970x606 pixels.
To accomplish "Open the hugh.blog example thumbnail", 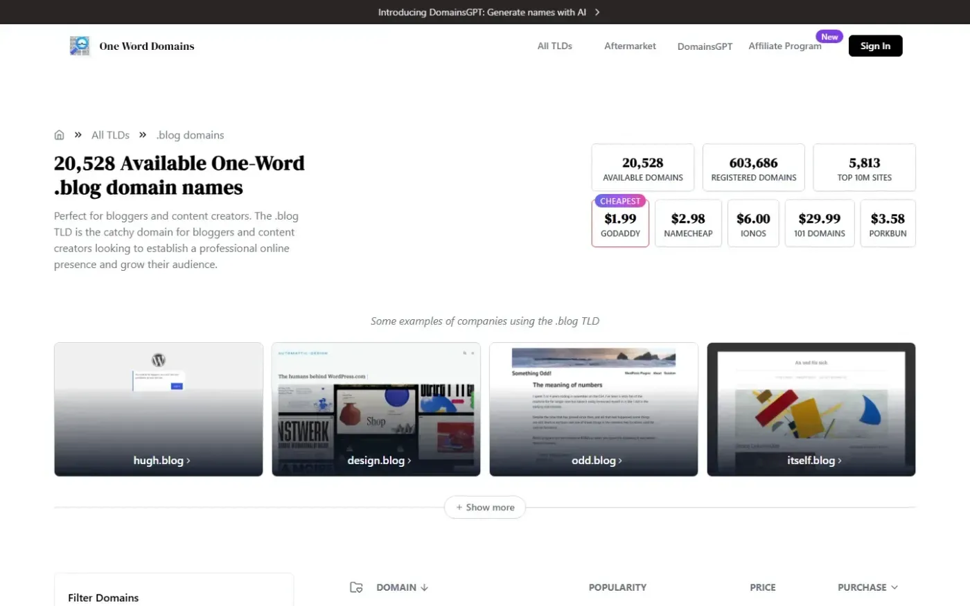I will point(159,409).
